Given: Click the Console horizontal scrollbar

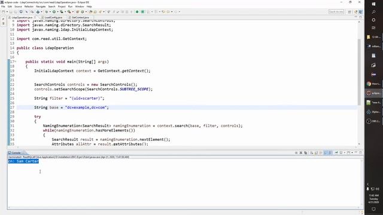Looking at the screenshot, I should (x=184, y=207).
